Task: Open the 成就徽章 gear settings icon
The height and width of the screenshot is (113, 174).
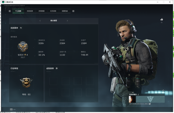Action: tap(57, 68)
